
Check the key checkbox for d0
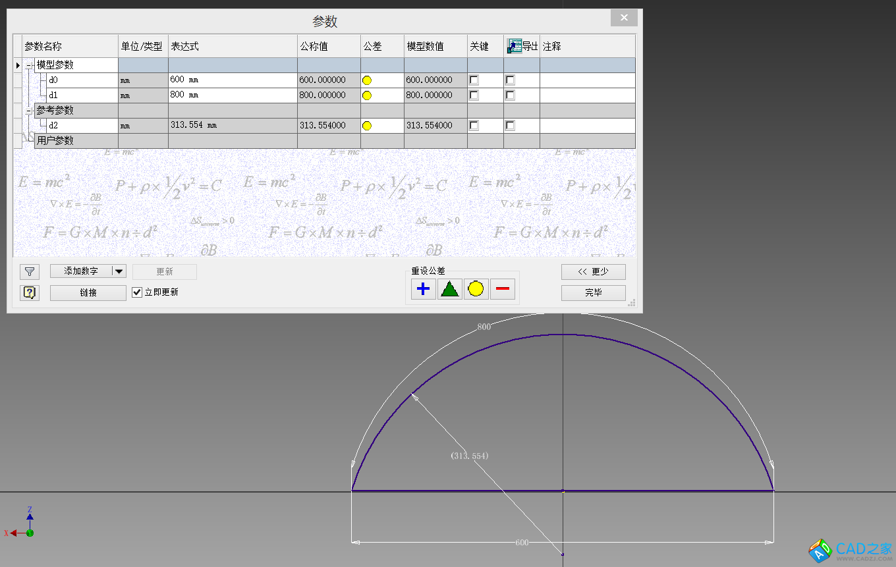coord(474,80)
